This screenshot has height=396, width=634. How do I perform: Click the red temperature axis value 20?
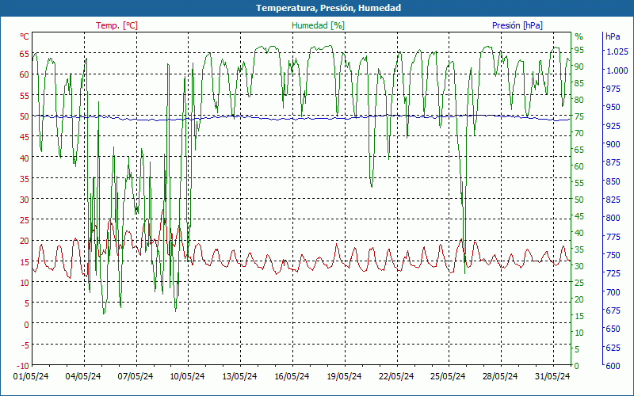[x=25, y=241]
